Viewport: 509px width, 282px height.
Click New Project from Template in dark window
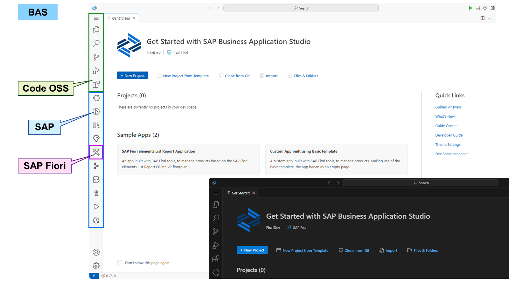(303, 250)
